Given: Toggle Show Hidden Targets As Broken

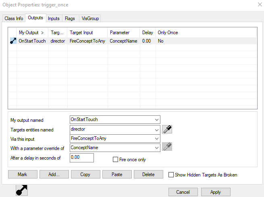Looking at the screenshot, I should [x=171, y=175].
